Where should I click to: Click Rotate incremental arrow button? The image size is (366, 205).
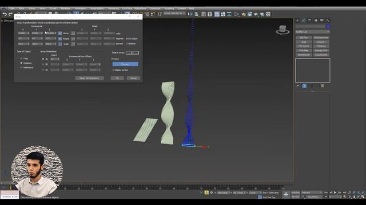pos(59,38)
